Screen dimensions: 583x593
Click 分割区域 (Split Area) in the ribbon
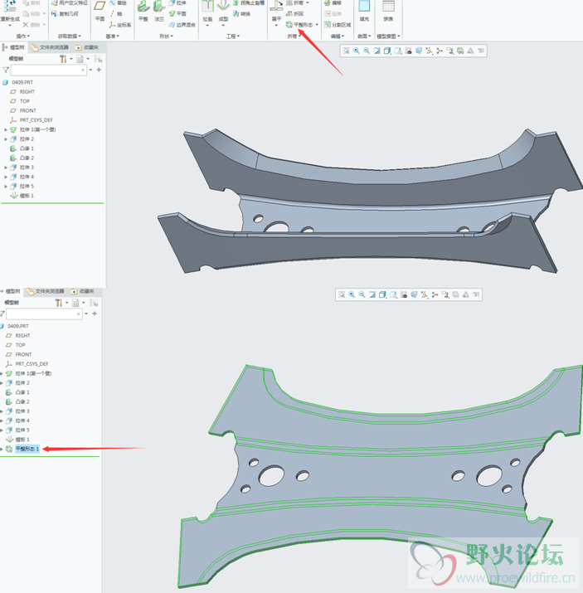[x=337, y=25]
